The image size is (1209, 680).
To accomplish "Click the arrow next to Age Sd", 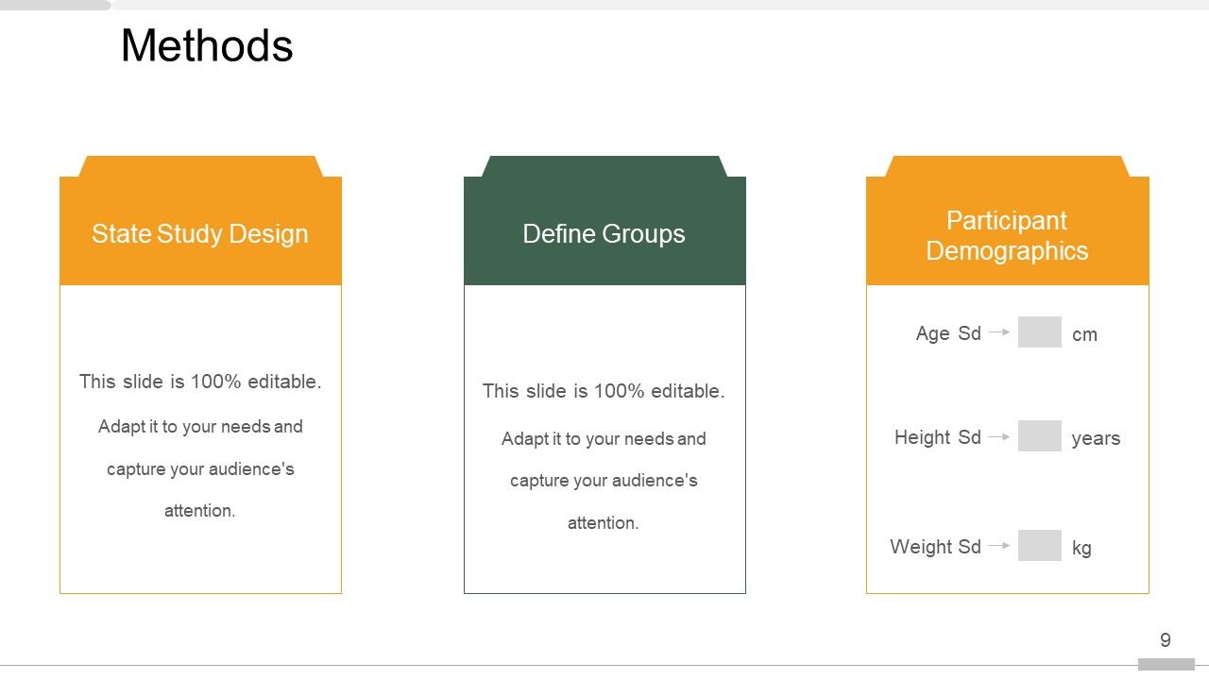I will [x=999, y=332].
